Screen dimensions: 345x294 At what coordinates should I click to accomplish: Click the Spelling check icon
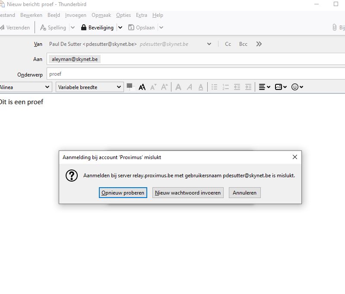(x=43, y=27)
